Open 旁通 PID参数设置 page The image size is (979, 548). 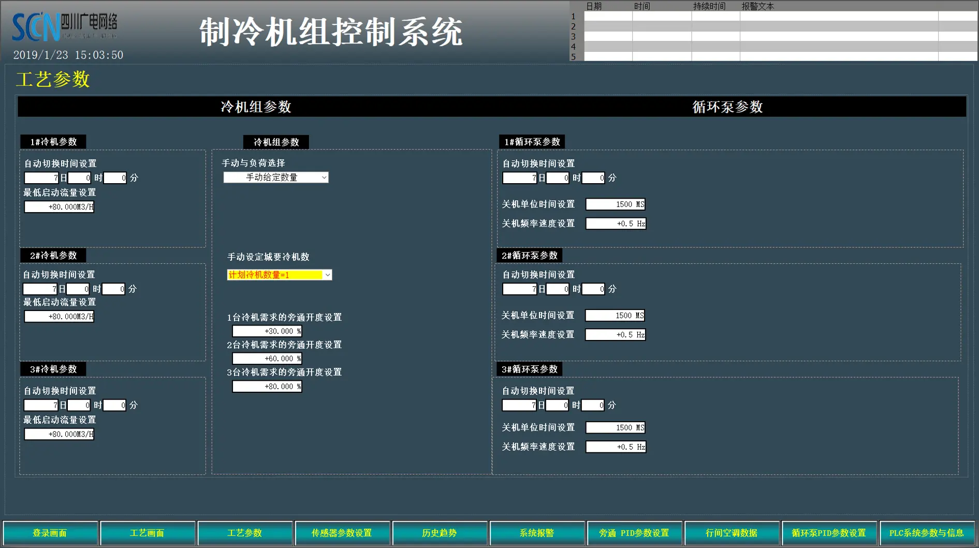[x=634, y=533]
